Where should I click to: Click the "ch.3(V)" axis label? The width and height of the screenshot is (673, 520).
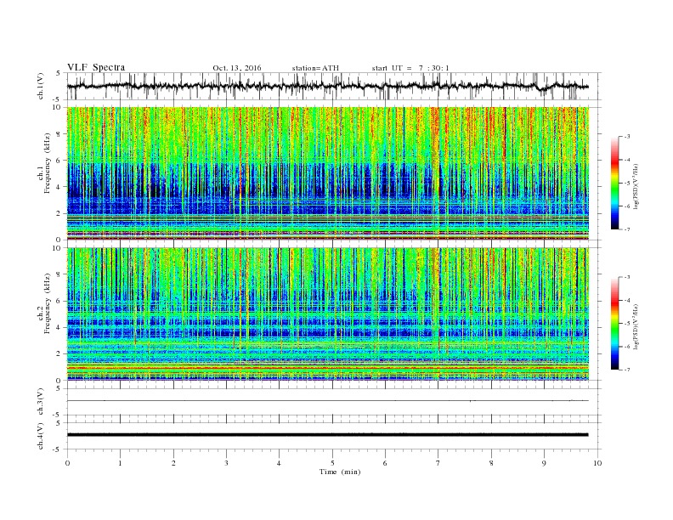(41, 402)
